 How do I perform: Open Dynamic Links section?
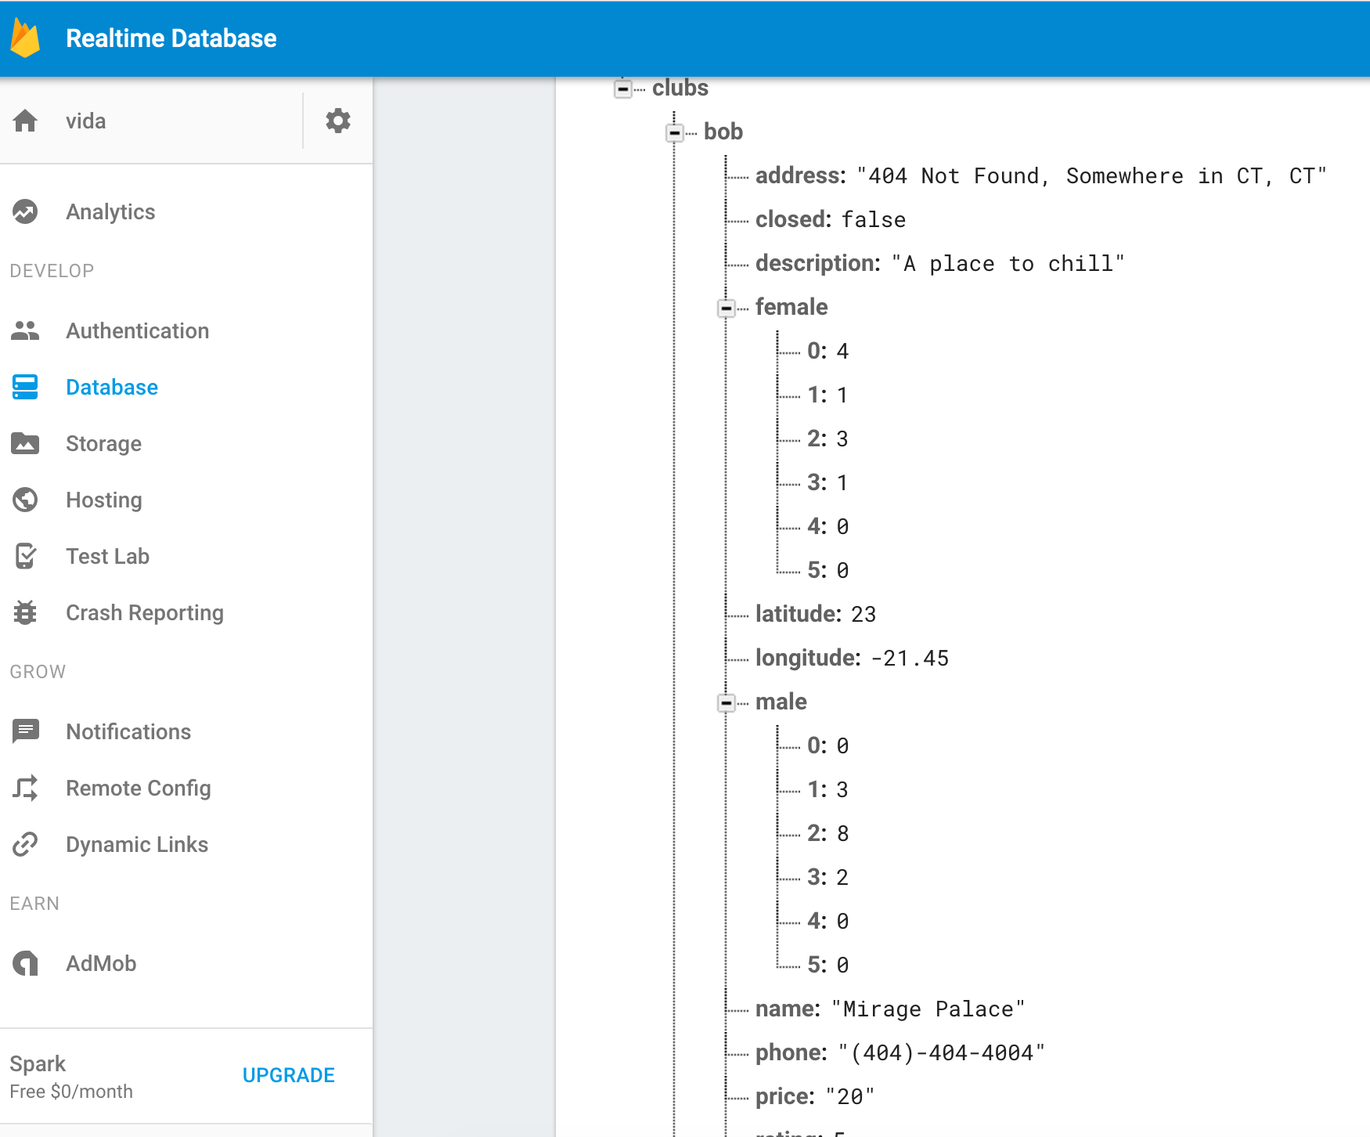[137, 844]
